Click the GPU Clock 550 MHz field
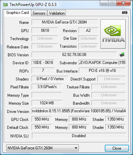Image resolution: width=133 pixels, height=155 pixels. pos(42,119)
